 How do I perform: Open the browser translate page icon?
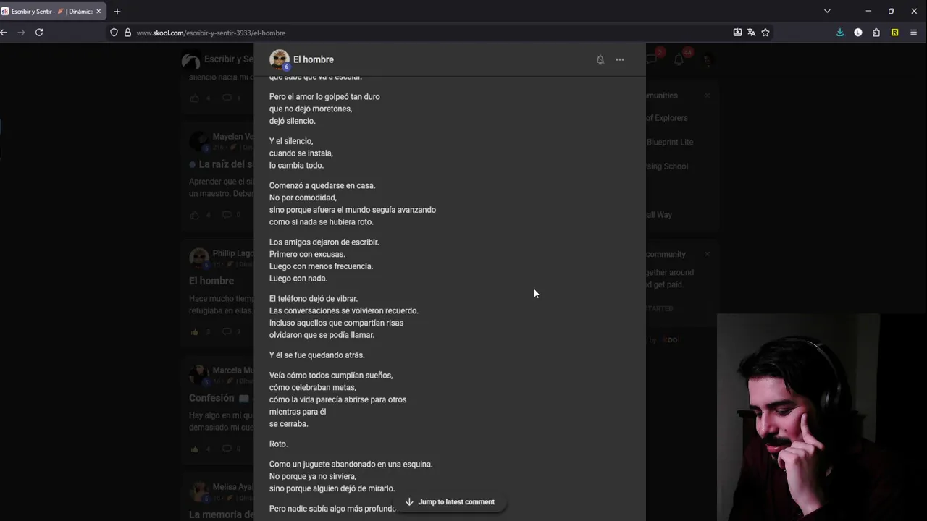[x=751, y=33]
